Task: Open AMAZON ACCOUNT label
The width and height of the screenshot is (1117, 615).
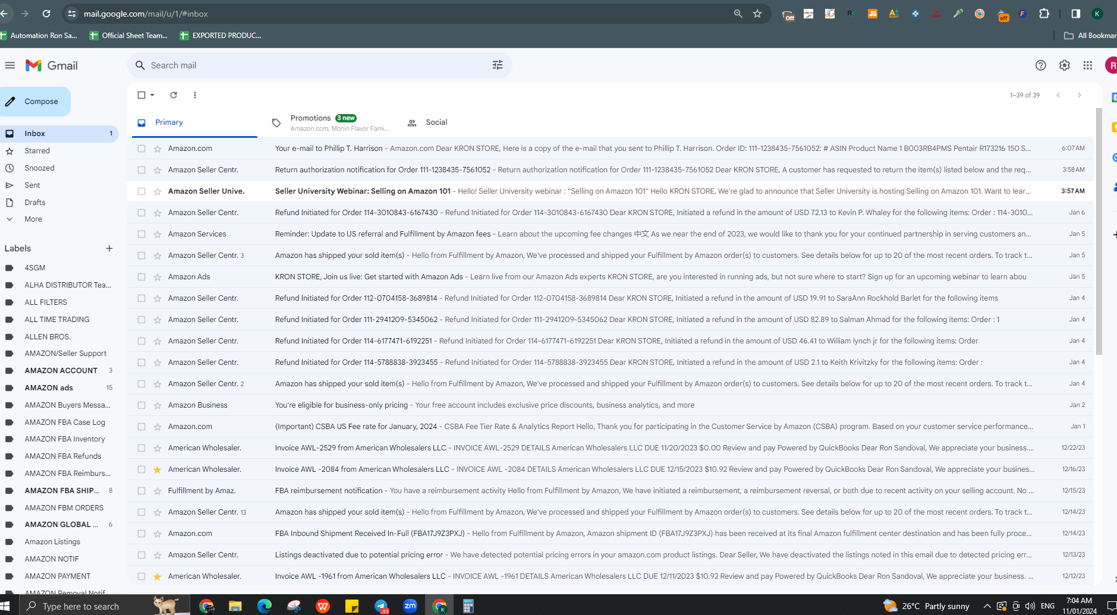Action: click(x=59, y=371)
